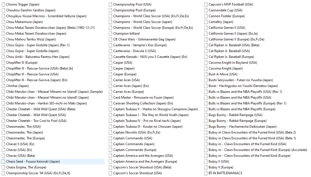Select the file icon for Carrier Aces (Europe)
Image resolution: width=311 pixels, height=177 pixels.
click(110, 92)
